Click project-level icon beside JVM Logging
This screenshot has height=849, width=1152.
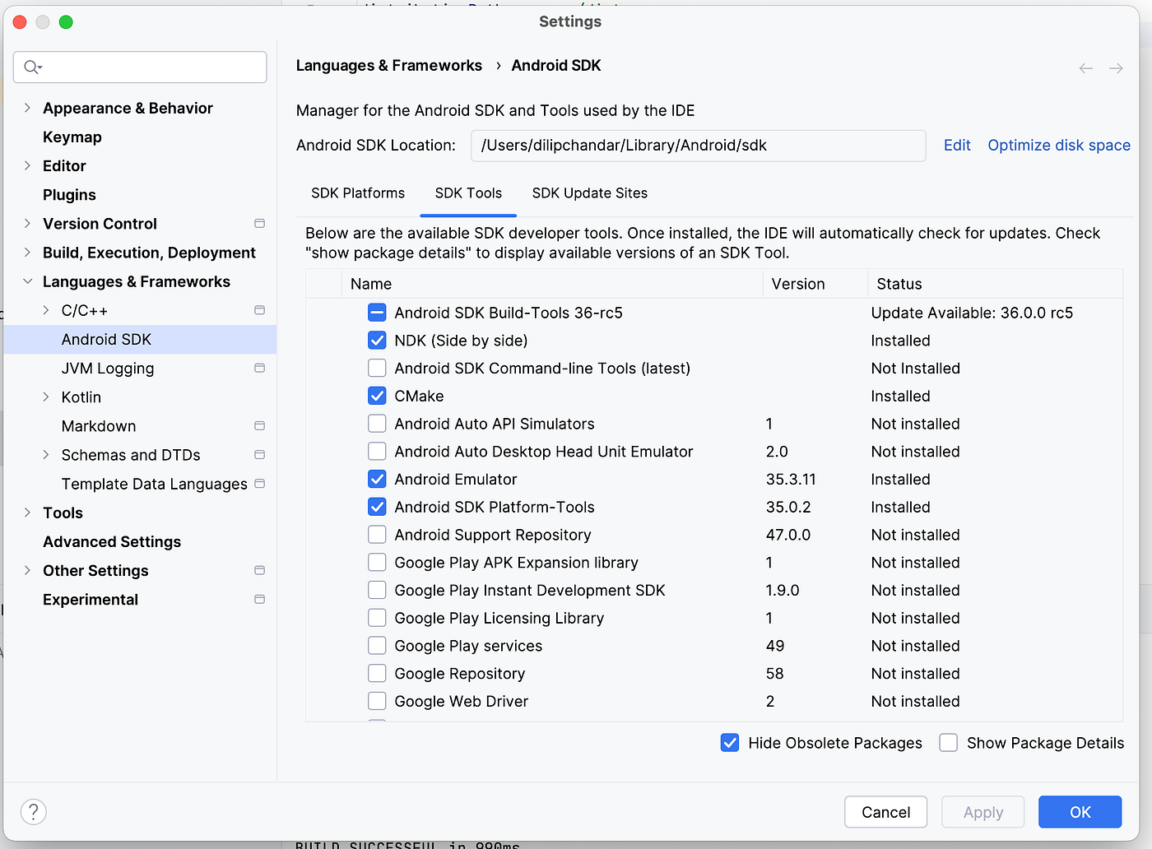[260, 369]
